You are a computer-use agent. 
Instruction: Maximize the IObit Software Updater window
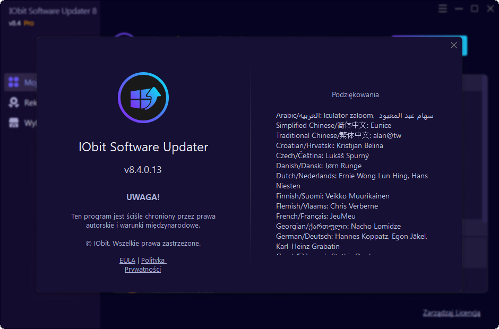(475, 8)
